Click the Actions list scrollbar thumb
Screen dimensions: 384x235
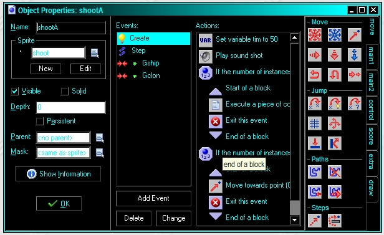point(295,208)
